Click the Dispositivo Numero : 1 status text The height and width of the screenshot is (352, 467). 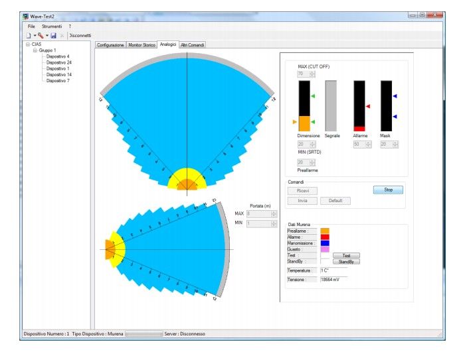(x=47, y=334)
